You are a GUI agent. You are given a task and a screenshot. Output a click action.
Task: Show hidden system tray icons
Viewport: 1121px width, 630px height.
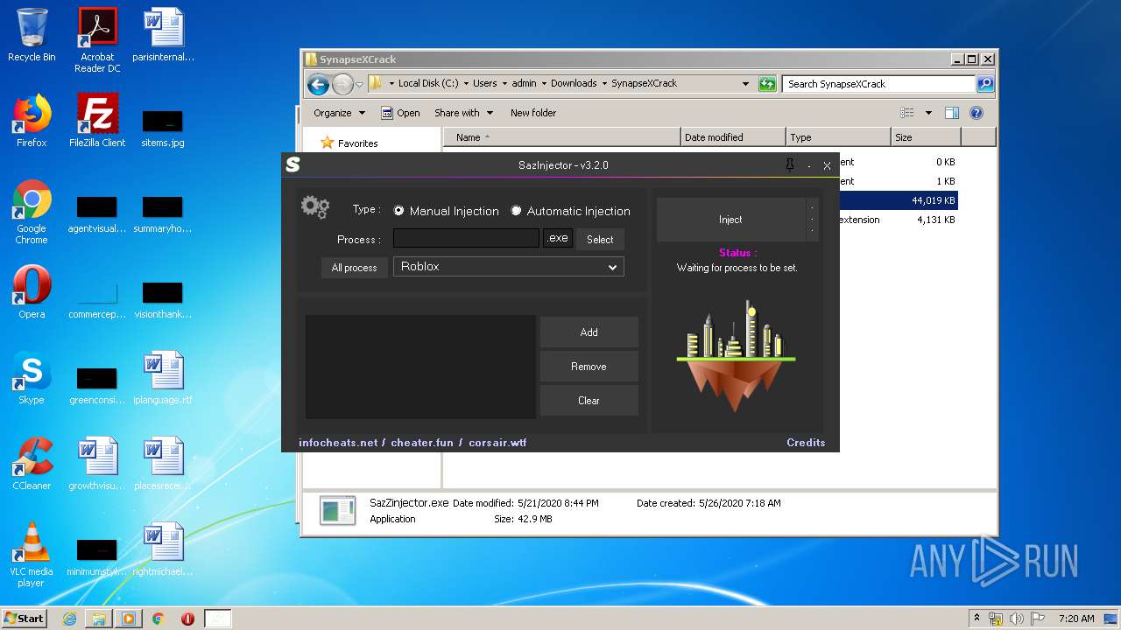[976, 619]
